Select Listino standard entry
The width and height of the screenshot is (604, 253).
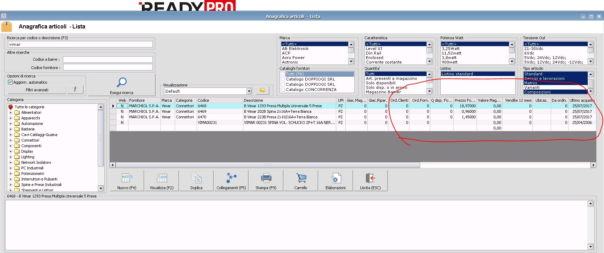478,74
